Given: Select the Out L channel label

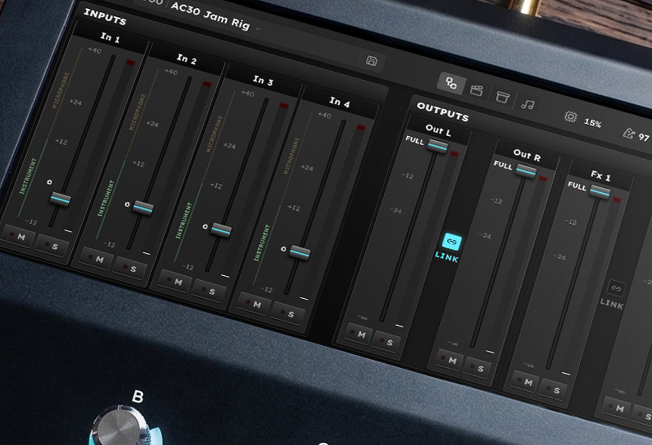Looking at the screenshot, I should [438, 131].
